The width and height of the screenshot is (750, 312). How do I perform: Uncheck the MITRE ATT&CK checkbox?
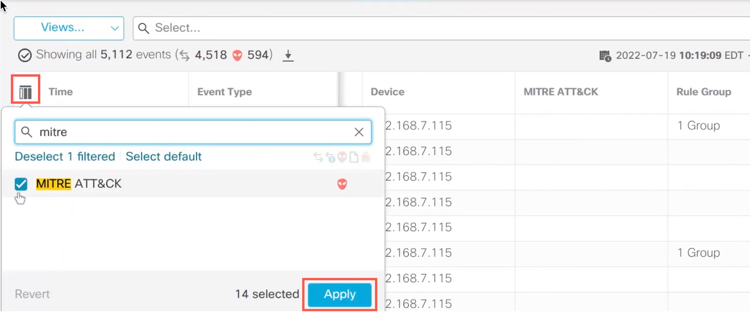coord(21,184)
